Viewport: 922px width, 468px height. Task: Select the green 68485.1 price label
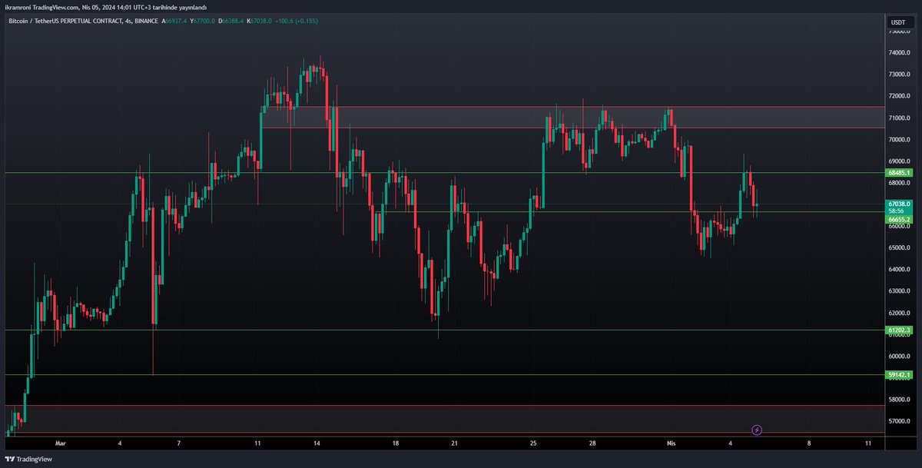pyautogui.click(x=898, y=173)
